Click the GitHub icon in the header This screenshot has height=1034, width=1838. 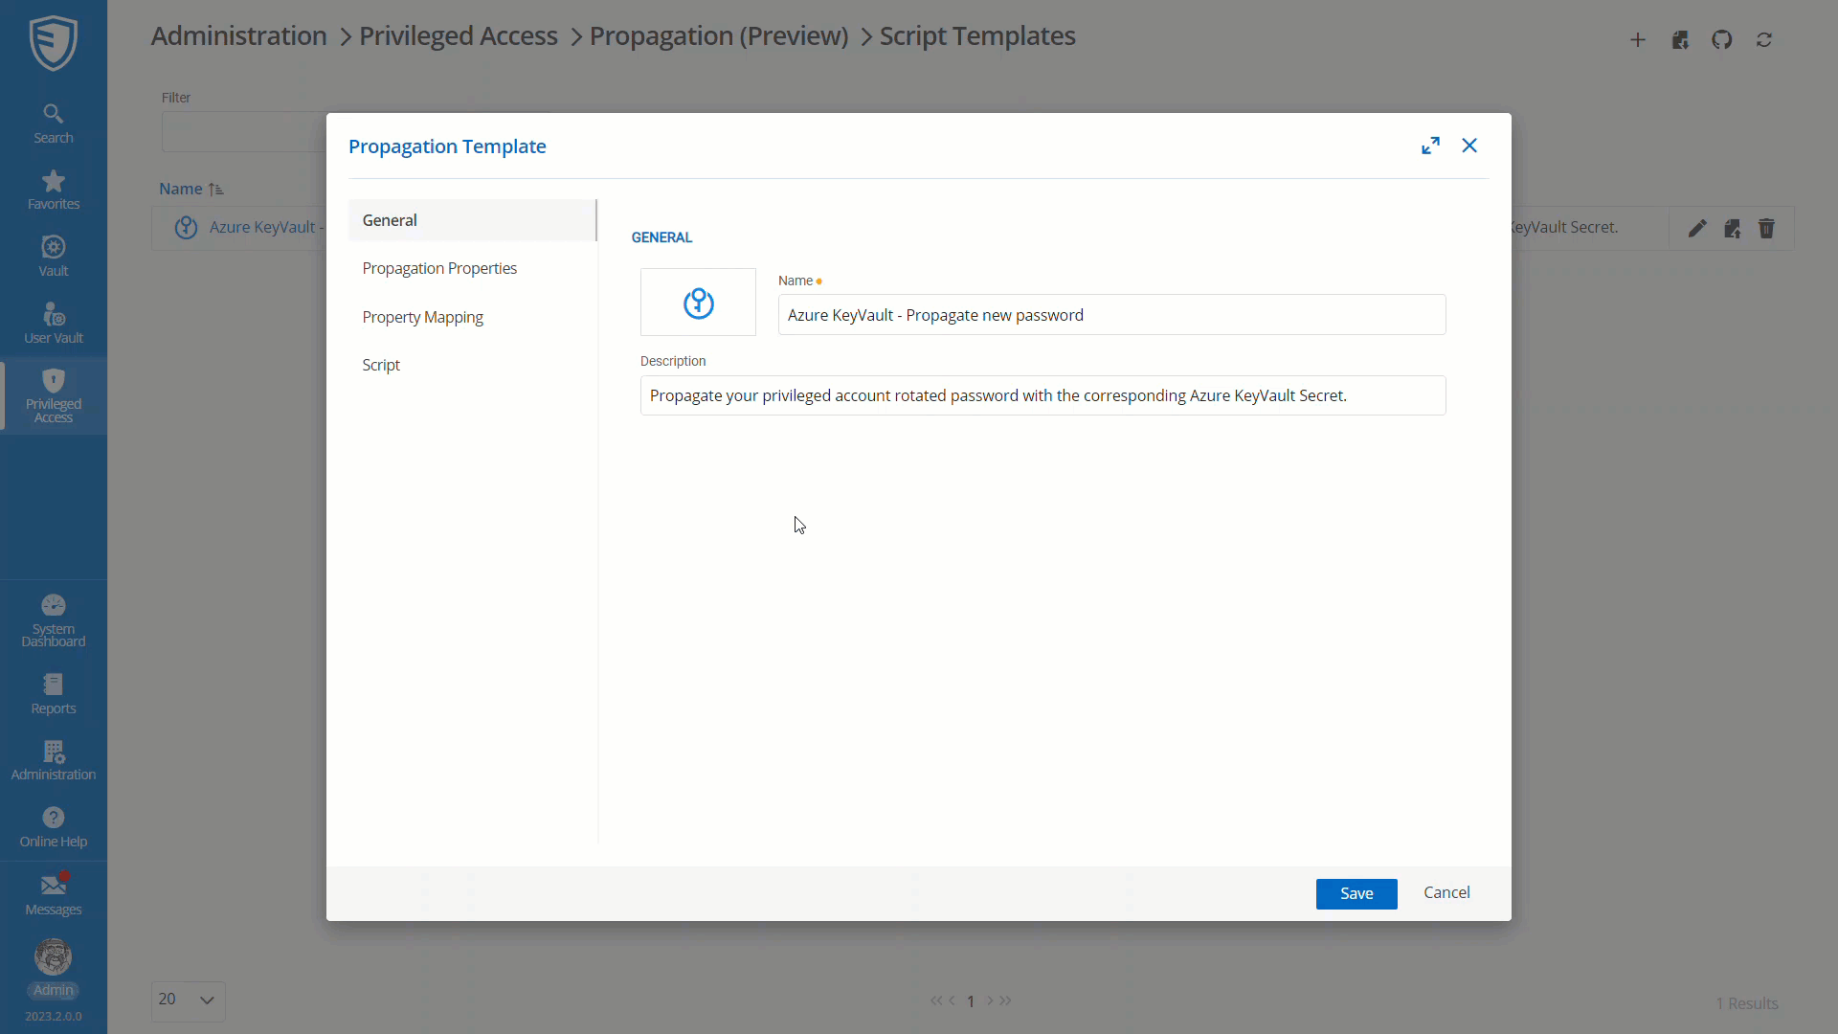(1722, 40)
